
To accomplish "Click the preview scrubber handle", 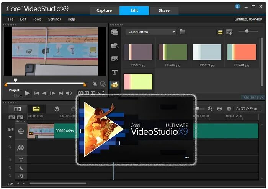I will pyautogui.click(x=16, y=80).
